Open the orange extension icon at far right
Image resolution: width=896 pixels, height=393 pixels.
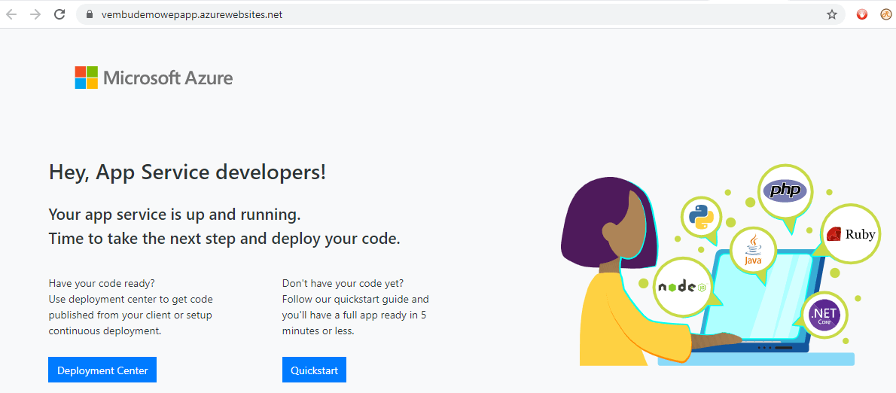pyautogui.click(x=886, y=15)
